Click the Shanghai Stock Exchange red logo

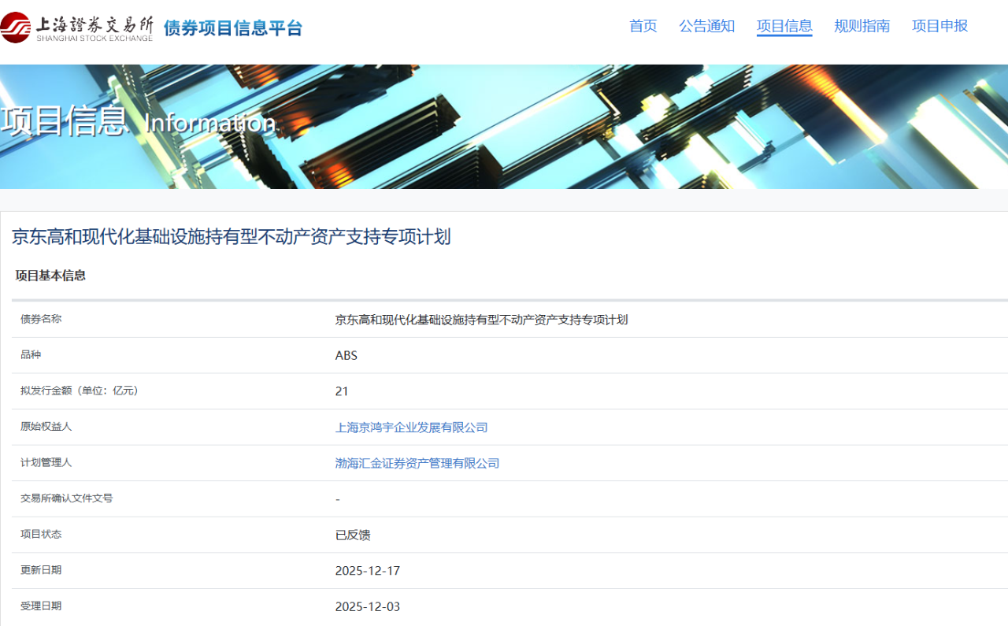pyautogui.click(x=16, y=28)
